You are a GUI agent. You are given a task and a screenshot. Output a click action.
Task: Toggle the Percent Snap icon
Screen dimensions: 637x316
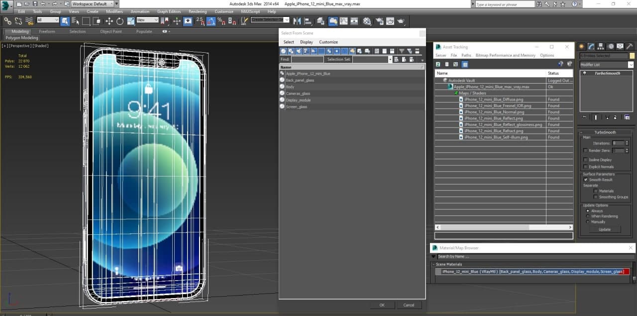tap(221, 21)
